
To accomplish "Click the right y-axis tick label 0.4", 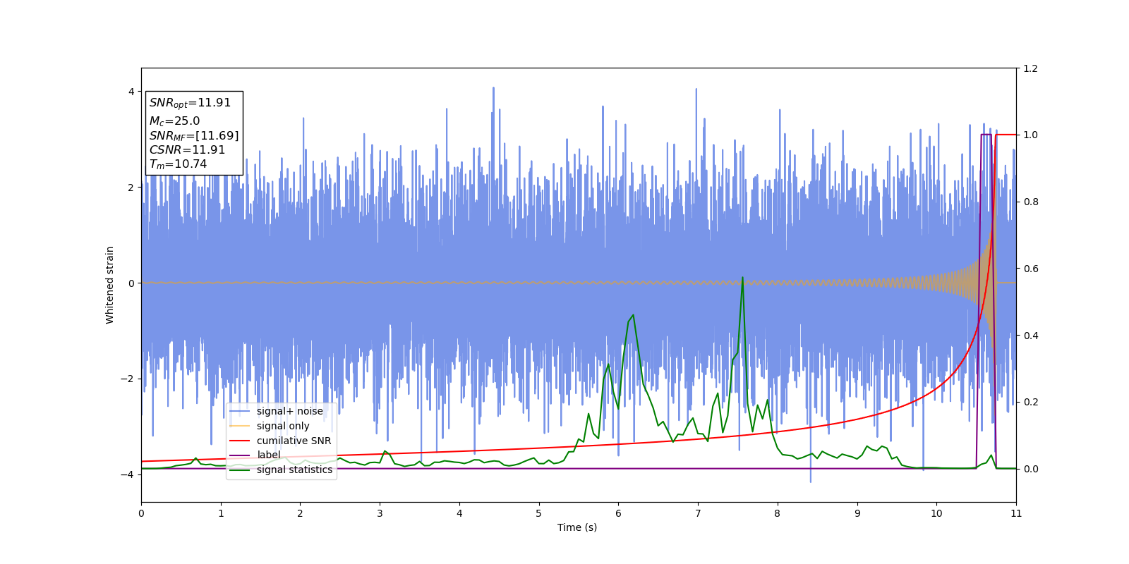I will click(x=1030, y=336).
